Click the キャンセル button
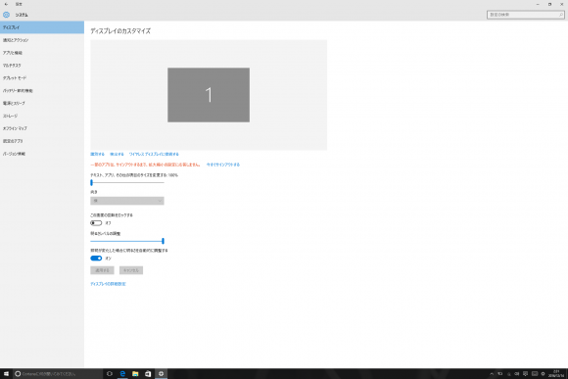Image resolution: width=568 pixels, height=379 pixels. point(131,270)
